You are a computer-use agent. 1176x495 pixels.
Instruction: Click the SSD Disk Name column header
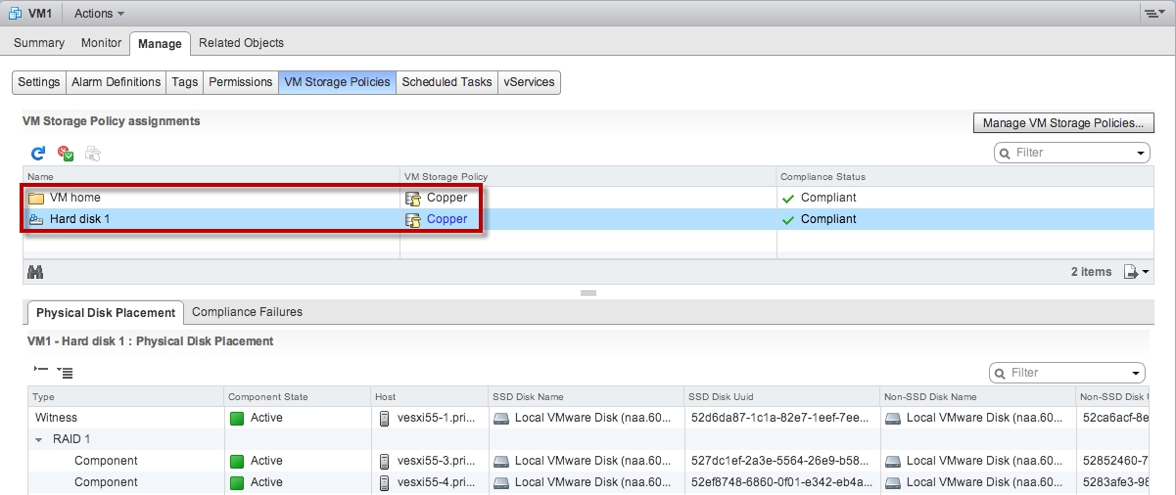(586, 397)
